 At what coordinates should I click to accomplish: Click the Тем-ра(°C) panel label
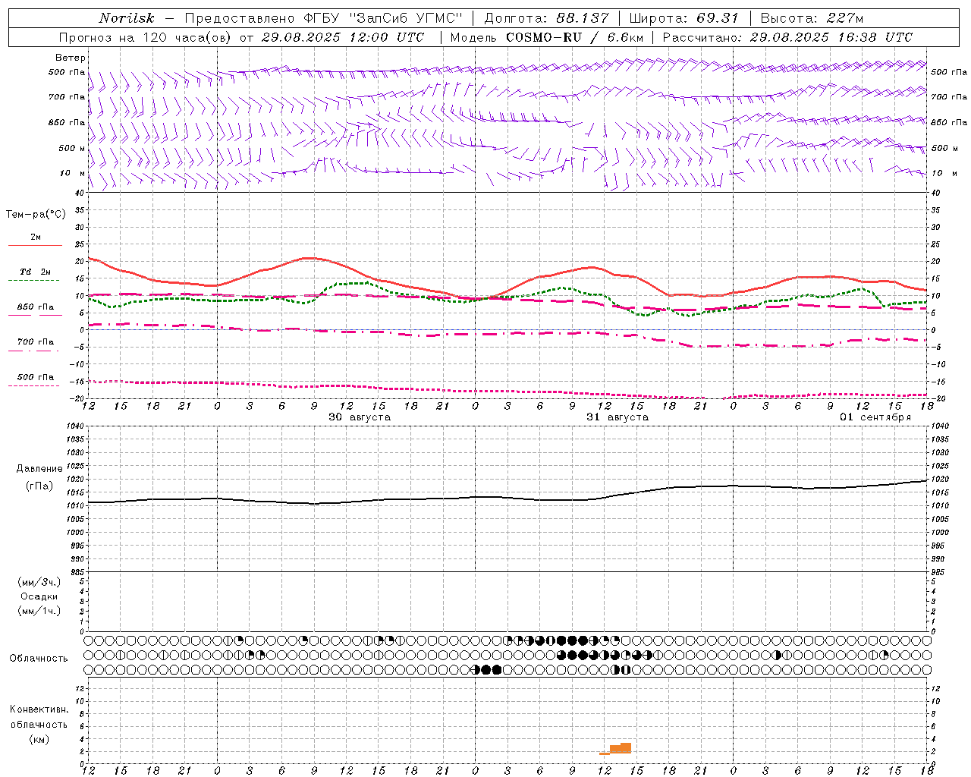pyautogui.click(x=36, y=215)
